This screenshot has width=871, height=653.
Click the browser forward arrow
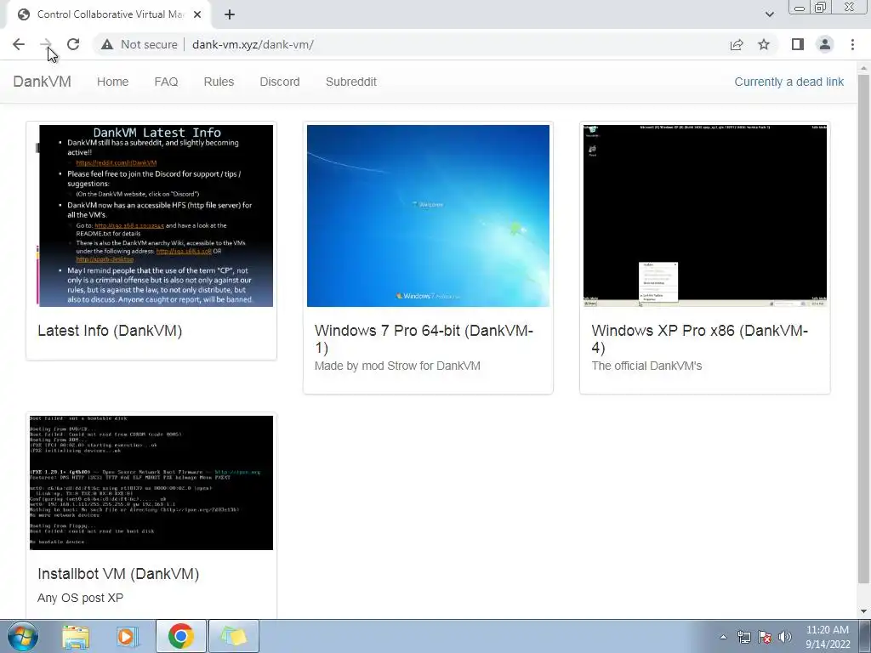point(46,44)
